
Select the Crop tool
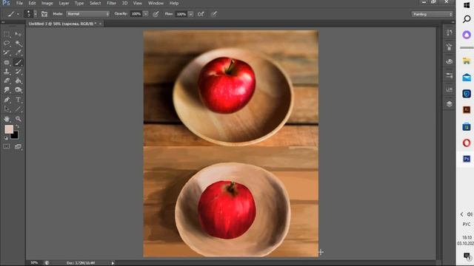(7, 52)
